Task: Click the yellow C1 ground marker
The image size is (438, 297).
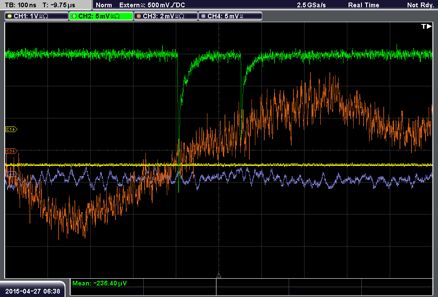Action: point(11,129)
